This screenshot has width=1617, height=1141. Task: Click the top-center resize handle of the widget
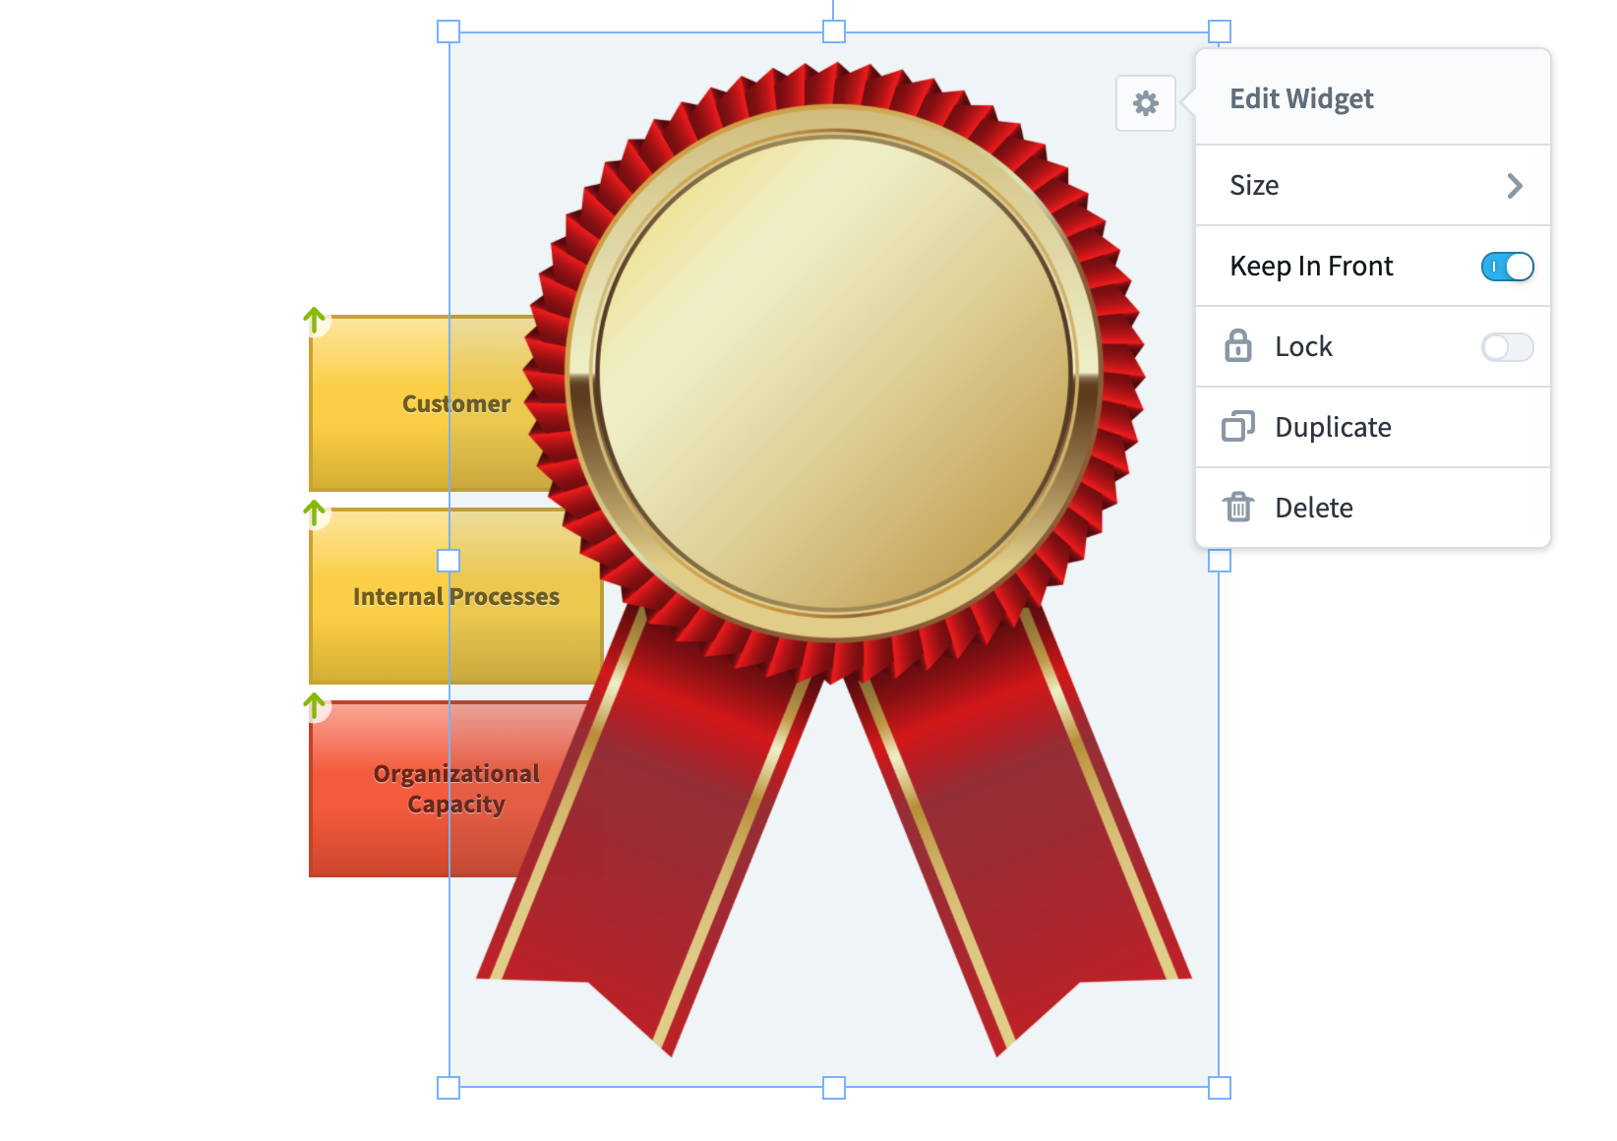coord(834,31)
